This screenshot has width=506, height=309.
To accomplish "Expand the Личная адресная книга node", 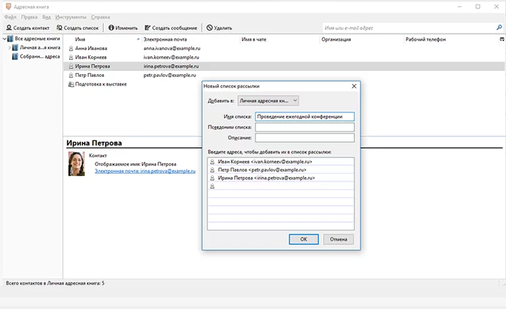I will click(9, 48).
